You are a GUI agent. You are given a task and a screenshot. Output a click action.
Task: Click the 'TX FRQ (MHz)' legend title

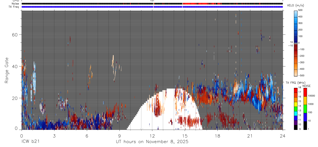[295, 82]
